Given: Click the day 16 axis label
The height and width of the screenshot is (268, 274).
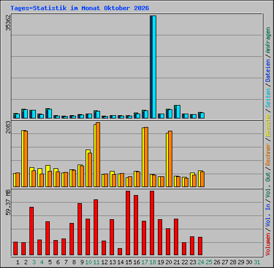Looking at the screenshot, I should coord(136,262).
